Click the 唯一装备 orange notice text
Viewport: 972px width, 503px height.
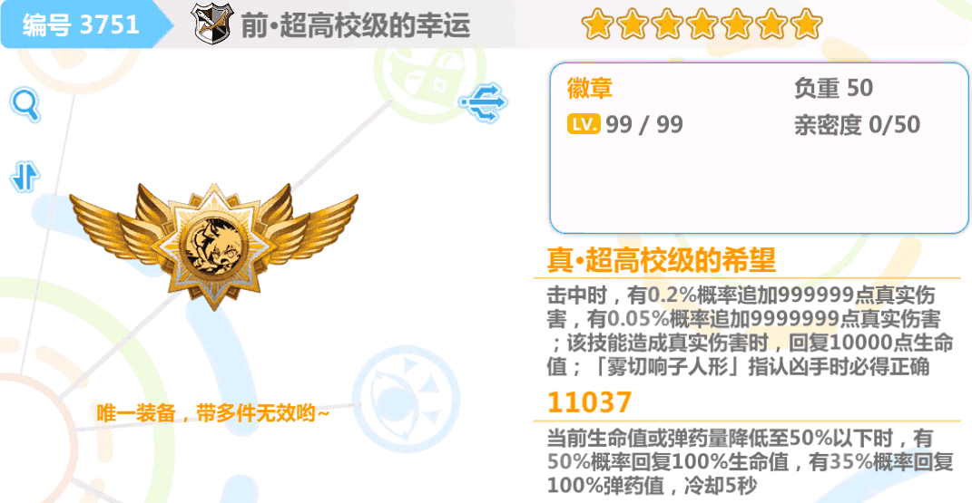coord(212,412)
